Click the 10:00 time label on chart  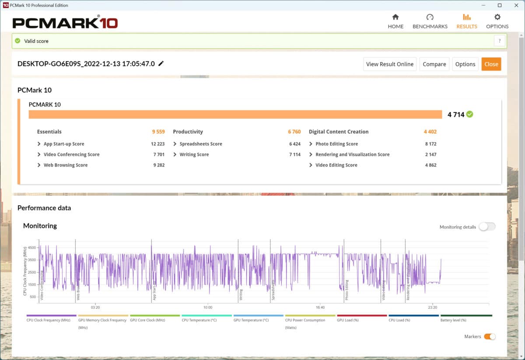pos(207,308)
